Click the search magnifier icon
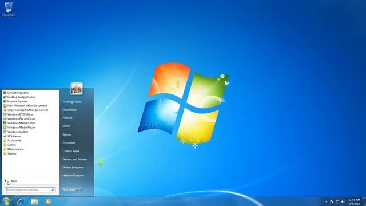The width and height of the screenshot is (366, 206). pos(53,190)
